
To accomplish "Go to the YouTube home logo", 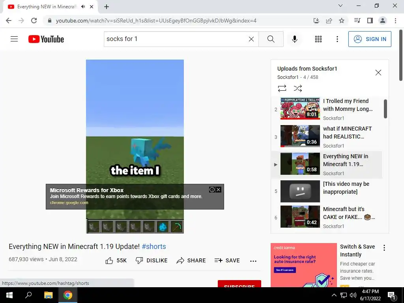I will coord(46,39).
